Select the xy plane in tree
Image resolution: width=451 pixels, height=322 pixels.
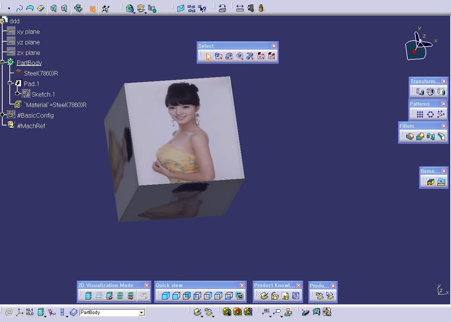[x=28, y=32]
